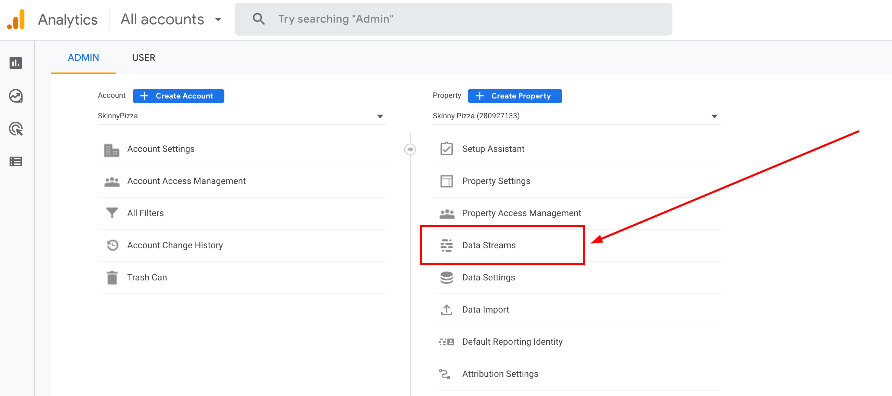
Task: Click the Attribution Settings path icon
Action: pos(445,374)
